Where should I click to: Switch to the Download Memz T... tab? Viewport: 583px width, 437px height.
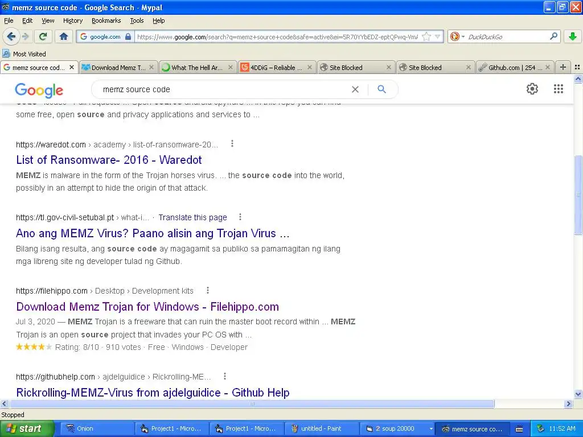pos(118,67)
